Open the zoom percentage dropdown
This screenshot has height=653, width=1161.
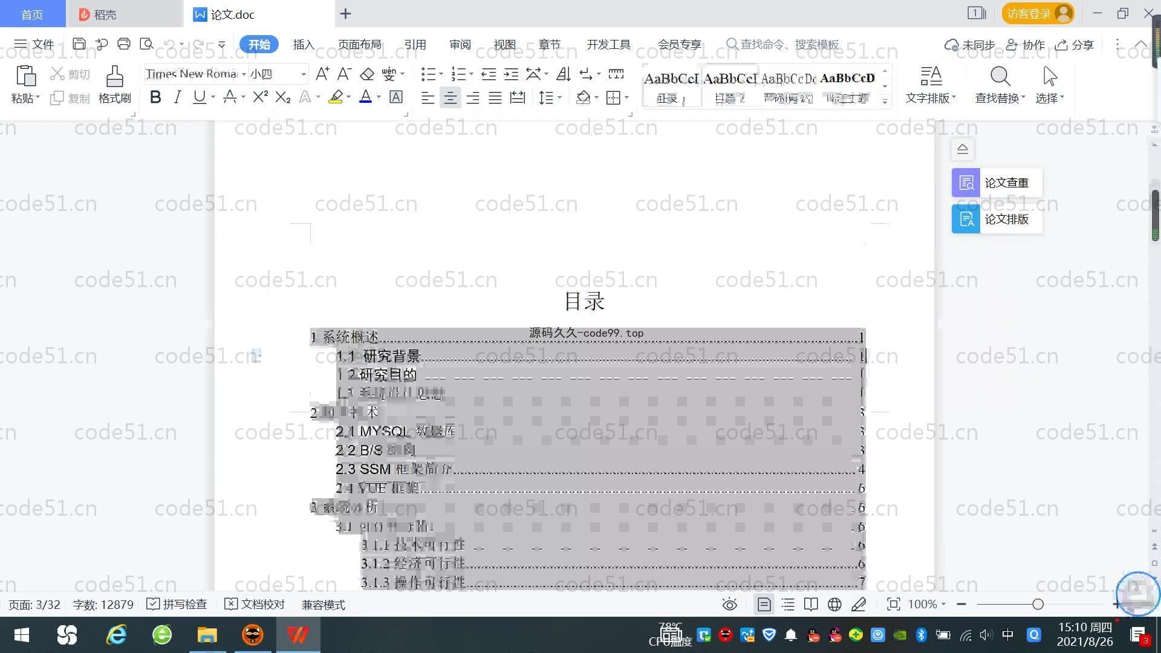point(926,604)
